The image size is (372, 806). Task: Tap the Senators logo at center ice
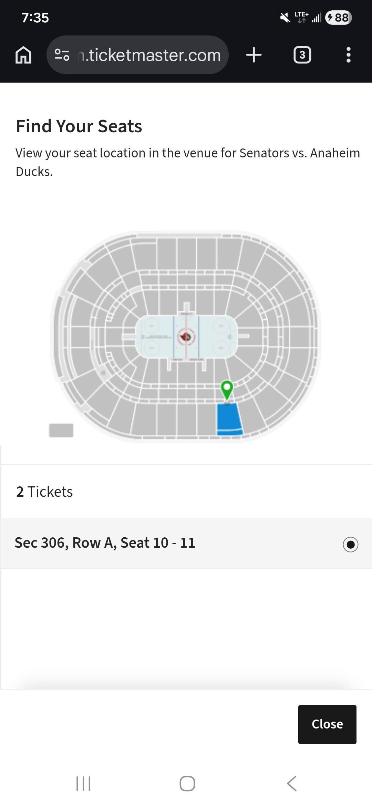coord(186,337)
